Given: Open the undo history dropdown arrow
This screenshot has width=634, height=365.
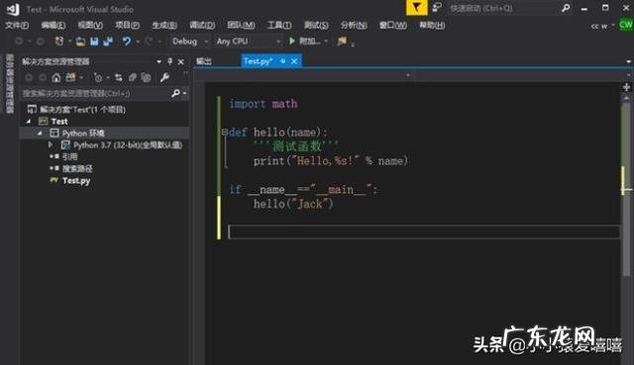Looking at the screenshot, I should point(138,42).
